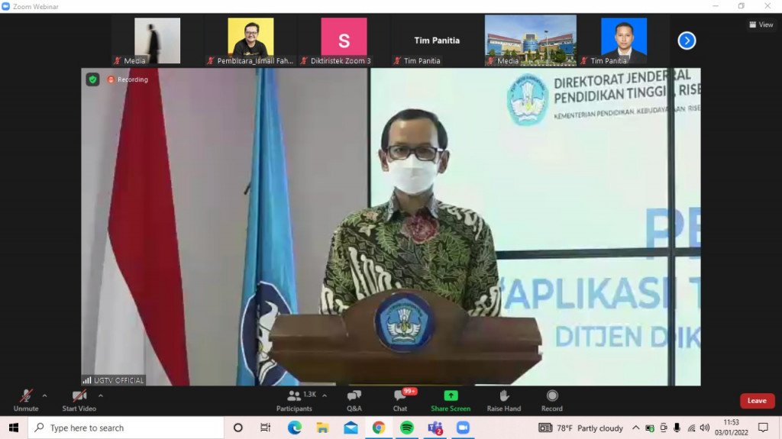Start recording with the Record button
This screenshot has height=439, width=782.
[551, 401]
